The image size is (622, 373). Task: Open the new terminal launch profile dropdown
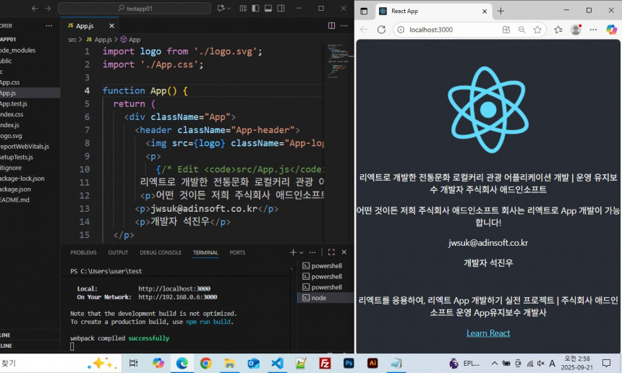(302, 252)
